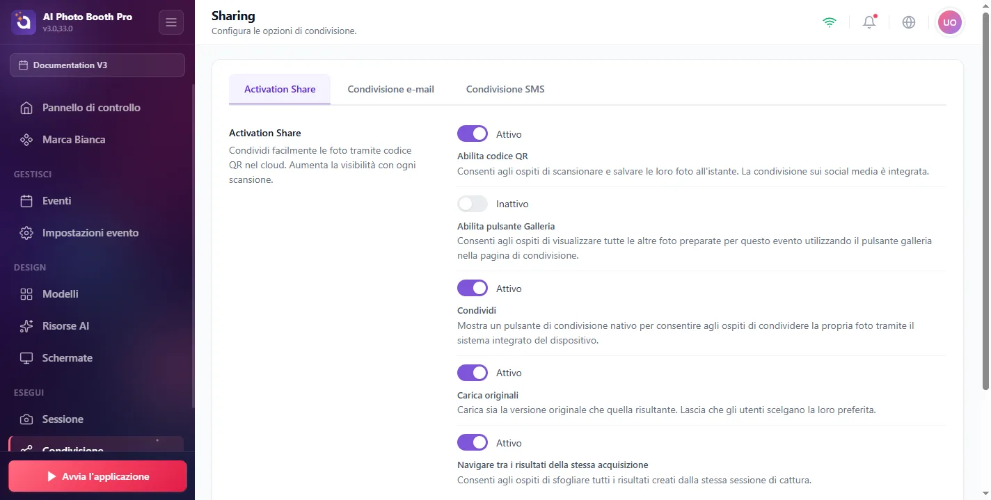Enable the Abilita pulsante Galleria toggle

click(473, 204)
